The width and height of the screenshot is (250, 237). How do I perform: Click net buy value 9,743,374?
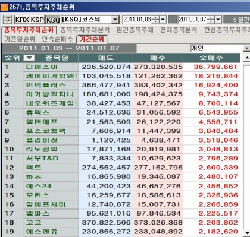[218, 94]
